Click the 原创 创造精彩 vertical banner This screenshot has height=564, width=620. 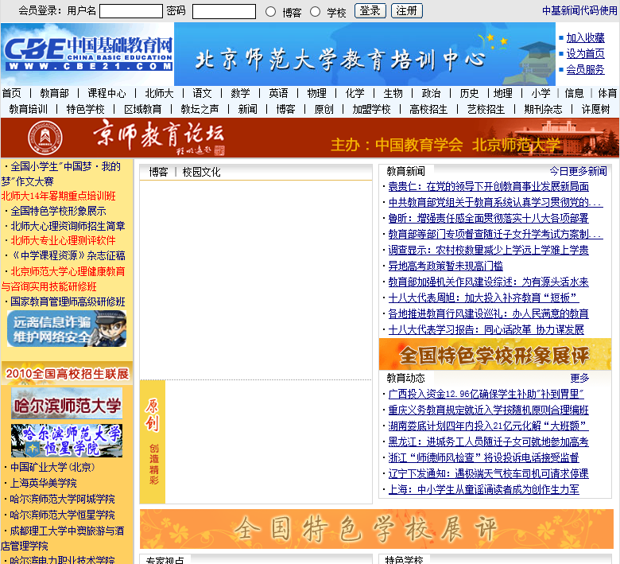click(x=153, y=442)
